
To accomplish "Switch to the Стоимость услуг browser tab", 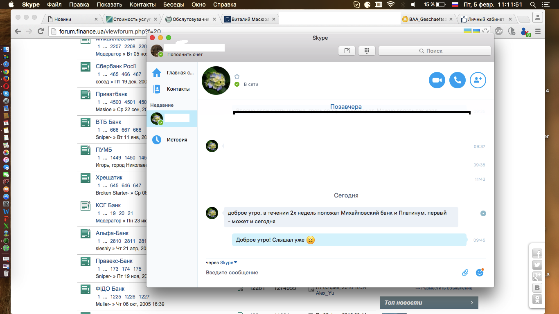I will click(131, 19).
